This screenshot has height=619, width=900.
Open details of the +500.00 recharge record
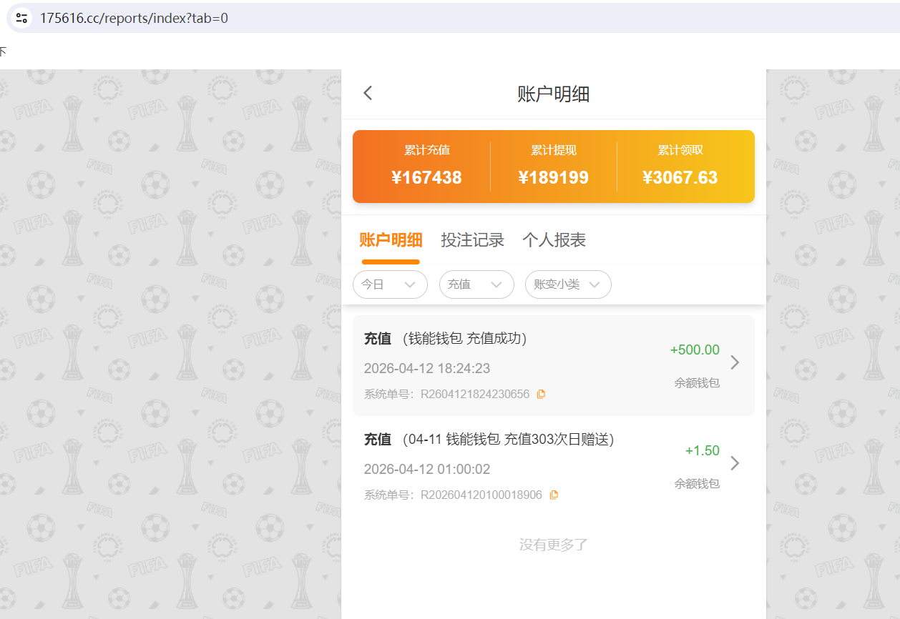coord(735,362)
